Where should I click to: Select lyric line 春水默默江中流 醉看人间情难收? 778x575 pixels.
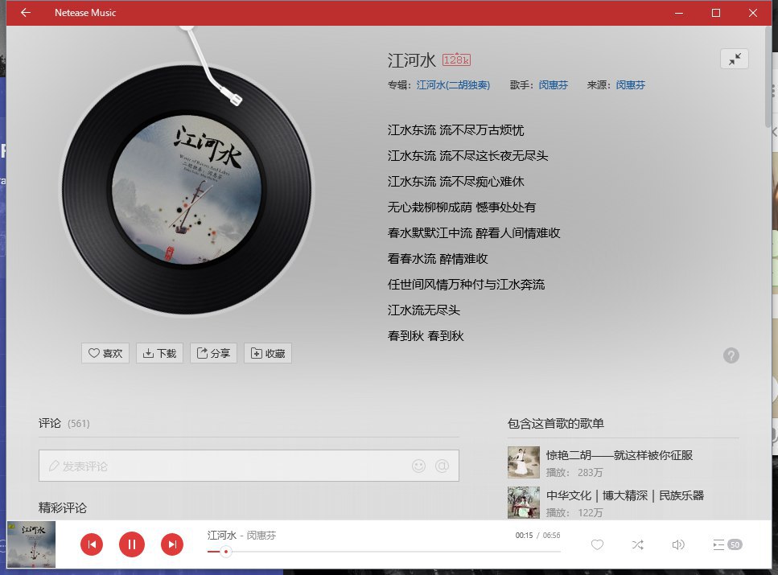click(474, 232)
